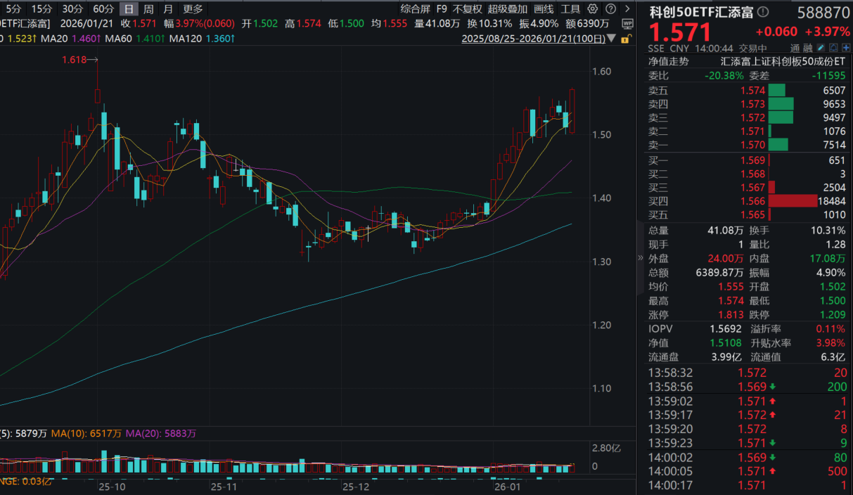The width and height of the screenshot is (853, 495).
Task: Click the 买四 1.566 order book row
Action: click(745, 200)
